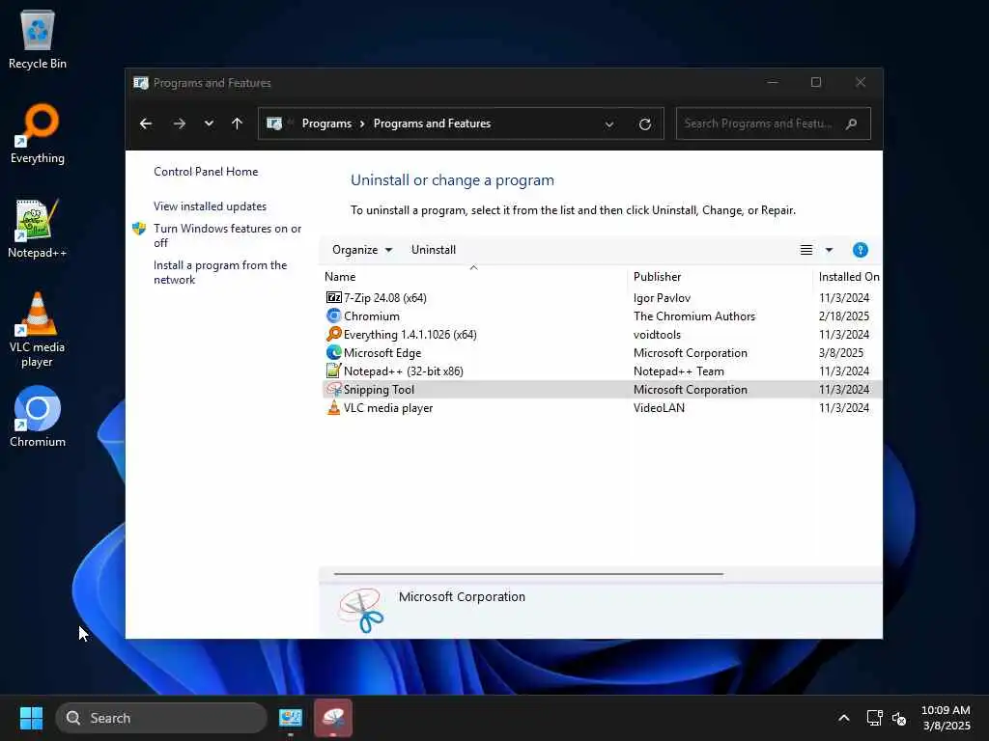
Task: Sort by the Publisher column header
Action: 721,277
